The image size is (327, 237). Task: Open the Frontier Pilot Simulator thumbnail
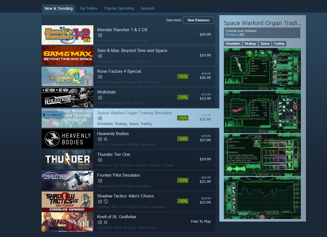pyautogui.click(x=67, y=181)
